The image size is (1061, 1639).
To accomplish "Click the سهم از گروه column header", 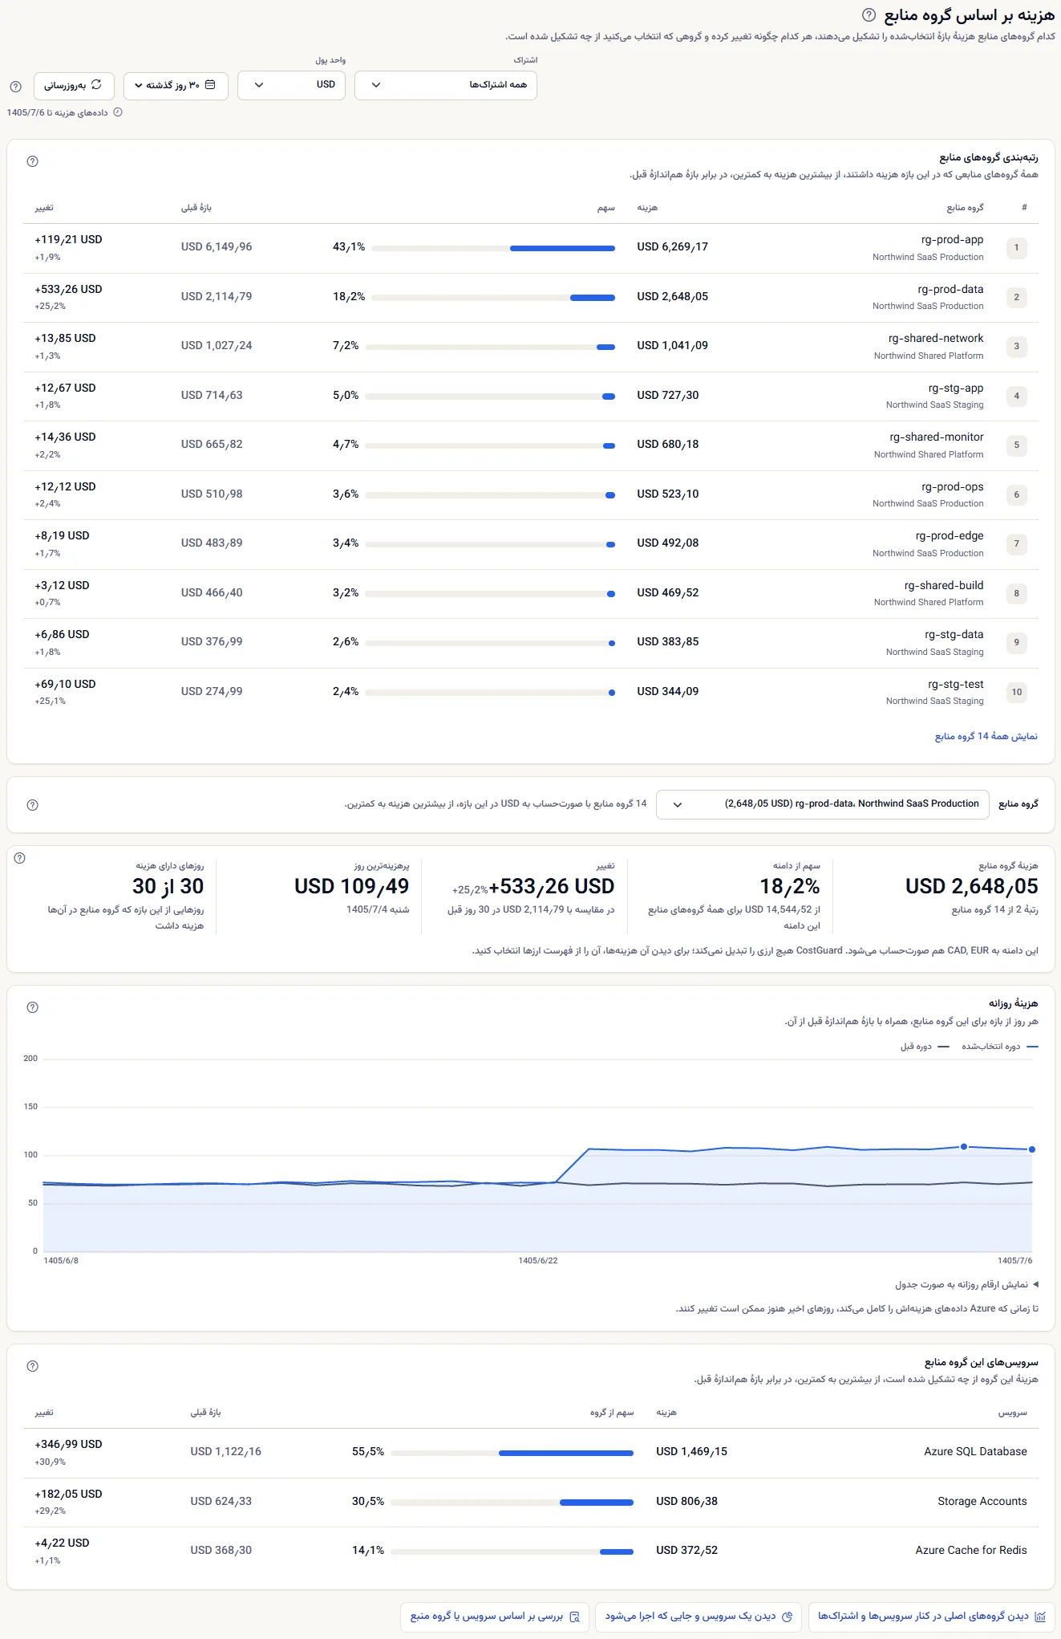I will point(612,1413).
